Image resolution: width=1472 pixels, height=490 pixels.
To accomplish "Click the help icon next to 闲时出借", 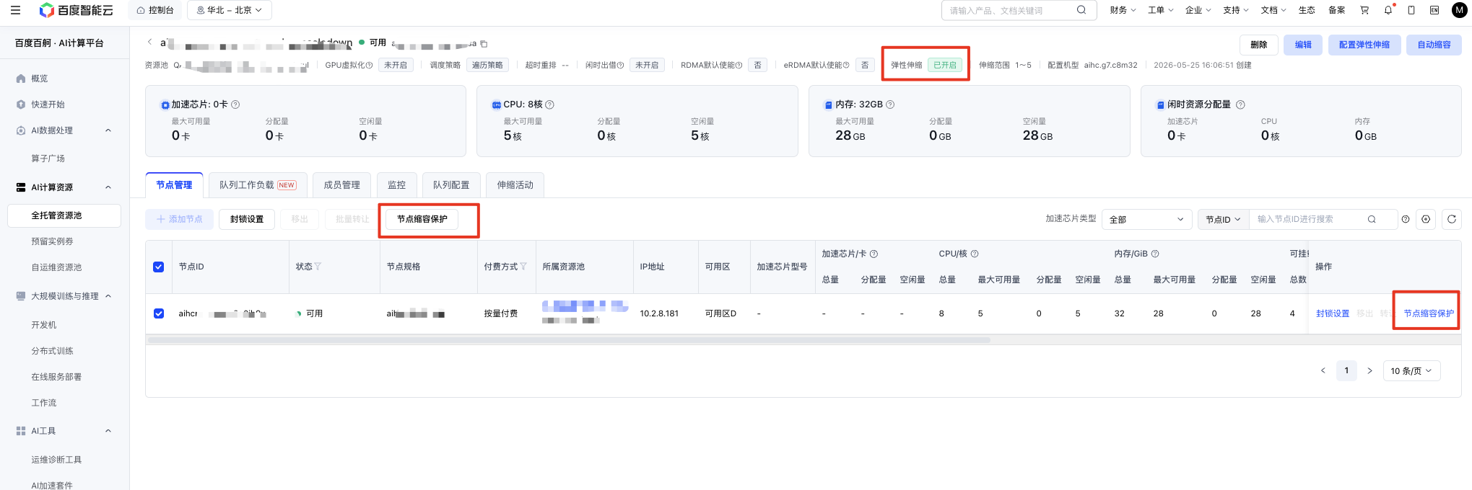I will pos(621,65).
